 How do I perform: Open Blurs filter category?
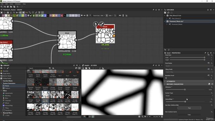[x=6, y=98]
